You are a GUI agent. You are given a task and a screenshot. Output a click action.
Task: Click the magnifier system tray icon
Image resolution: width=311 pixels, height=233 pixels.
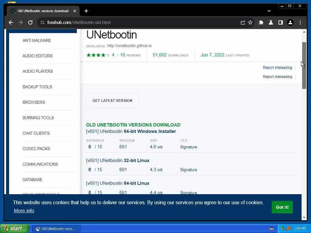point(289,229)
